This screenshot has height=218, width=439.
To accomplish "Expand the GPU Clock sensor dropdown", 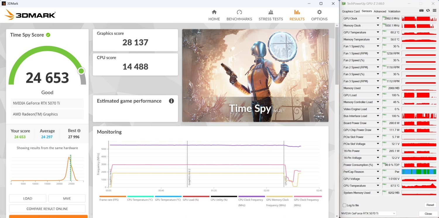I will tap(378, 18).
